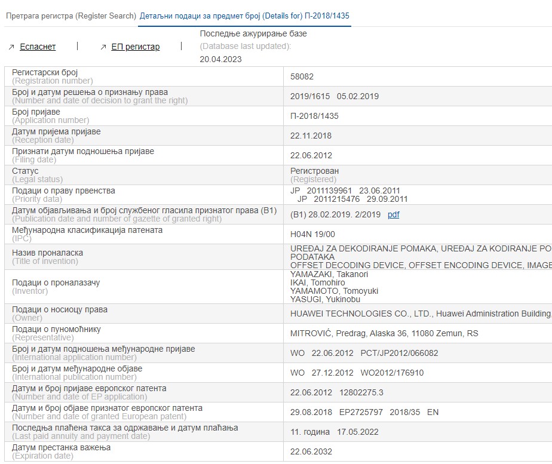This screenshot has height=464, width=552.
Task: Click the Подаци о пуномоћнику label
Action: coord(56,329)
